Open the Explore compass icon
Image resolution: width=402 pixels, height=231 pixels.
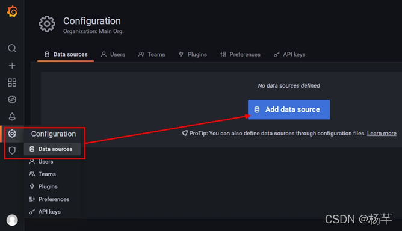coord(12,99)
